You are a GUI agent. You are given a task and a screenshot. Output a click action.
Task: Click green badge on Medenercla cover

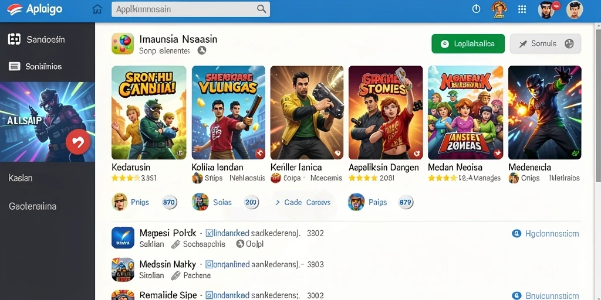(x=575, y=154)
